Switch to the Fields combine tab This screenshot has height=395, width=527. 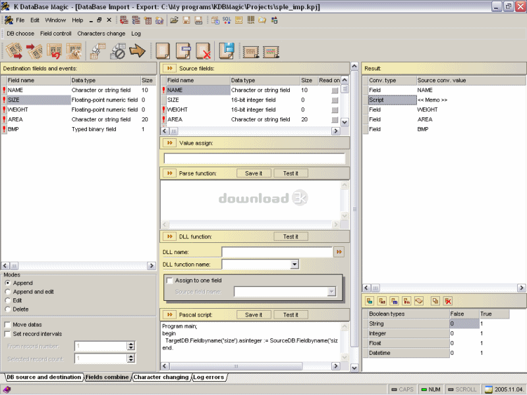click(x=107, y=377)
